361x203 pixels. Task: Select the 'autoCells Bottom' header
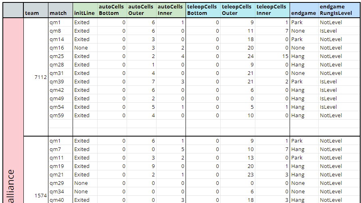(x=112, y=10)
